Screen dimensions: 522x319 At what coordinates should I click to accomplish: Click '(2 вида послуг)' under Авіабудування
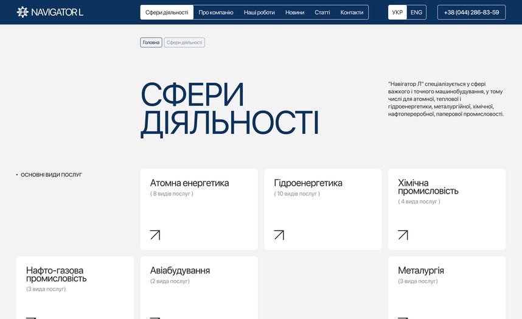(170, 281)
